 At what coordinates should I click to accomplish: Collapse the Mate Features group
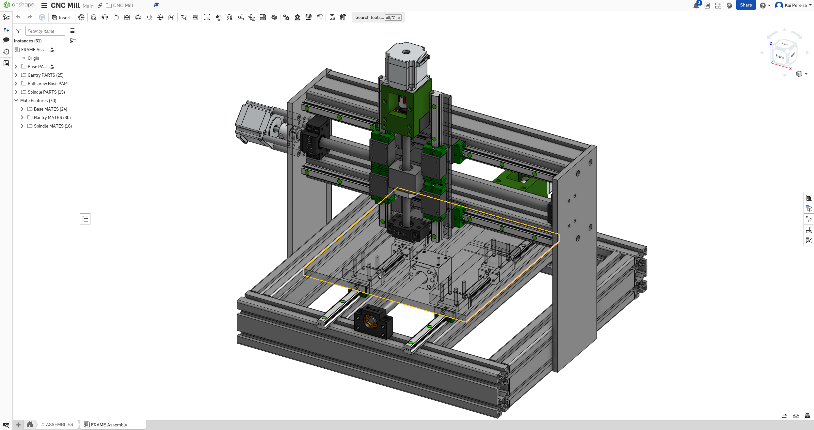coord(16,100)
